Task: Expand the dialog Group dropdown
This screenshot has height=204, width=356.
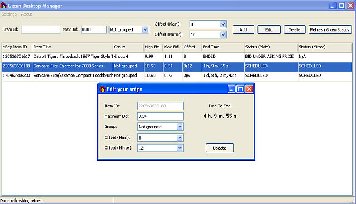Action: (180, 127)
